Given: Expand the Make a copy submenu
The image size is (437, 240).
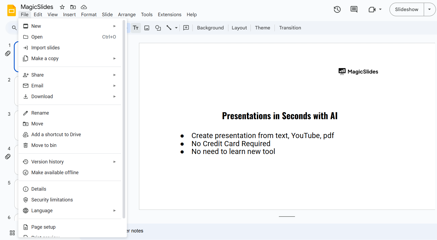Looking at the screenshot, I should 114,59.
